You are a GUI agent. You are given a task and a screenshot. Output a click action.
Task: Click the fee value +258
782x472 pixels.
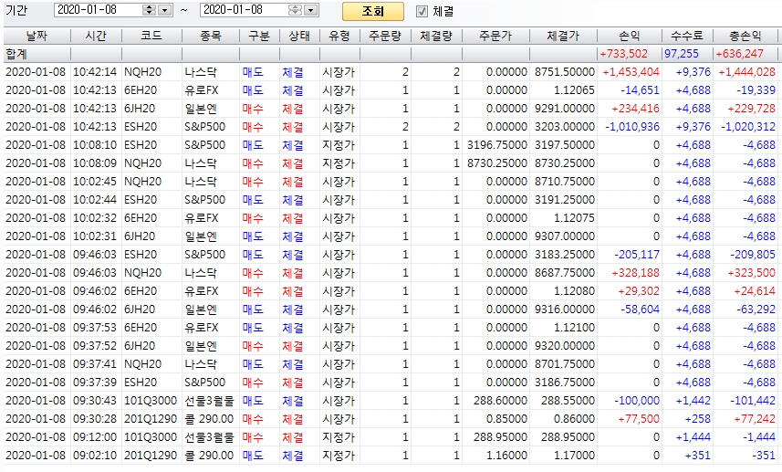click(697, 419)
